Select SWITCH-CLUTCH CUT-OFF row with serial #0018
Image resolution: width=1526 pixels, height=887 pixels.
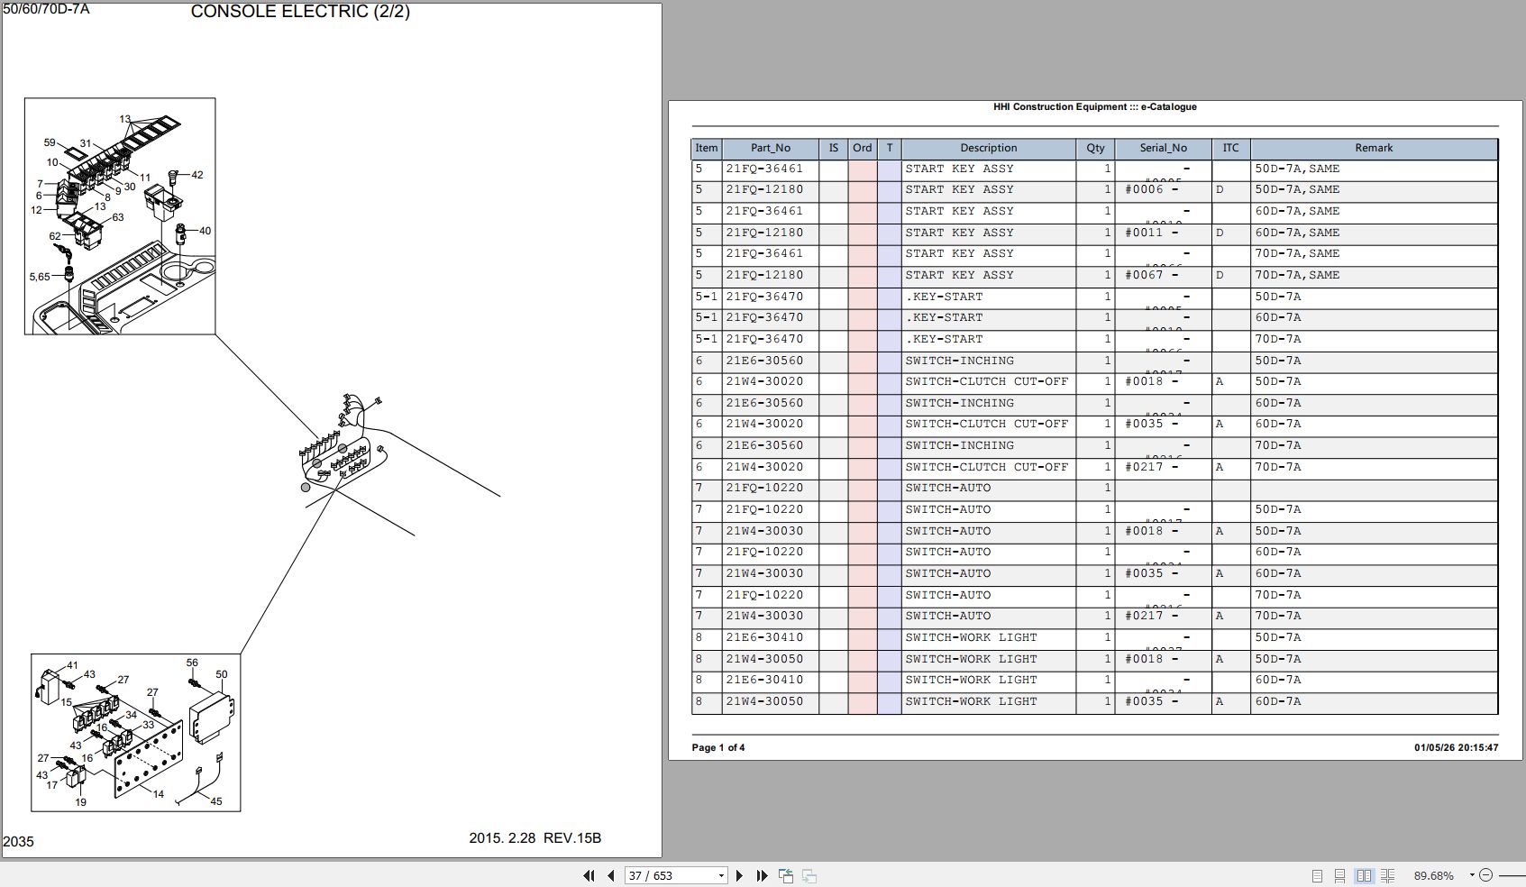point(1094,381)
